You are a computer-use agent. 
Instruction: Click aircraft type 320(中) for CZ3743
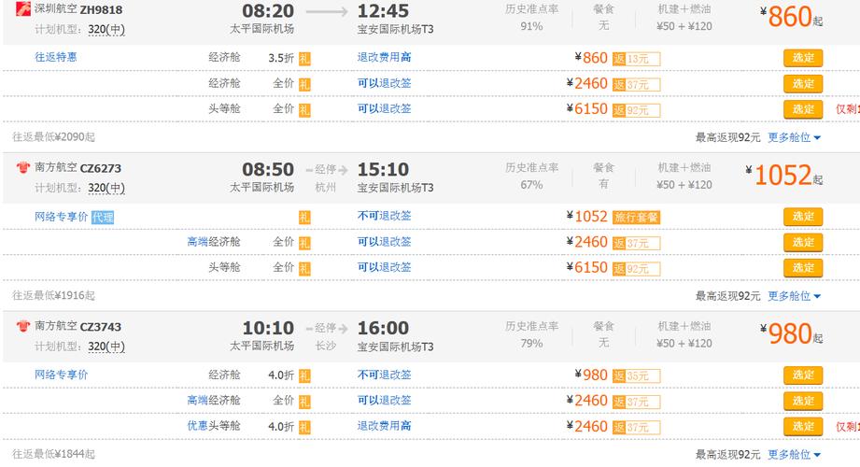[106, 347]
